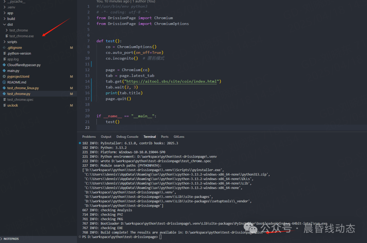
Task: Expand the scripts folder
Action: pos(12,42)
